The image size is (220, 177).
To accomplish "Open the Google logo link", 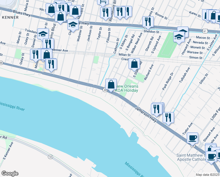I will [x=10, y=173].
